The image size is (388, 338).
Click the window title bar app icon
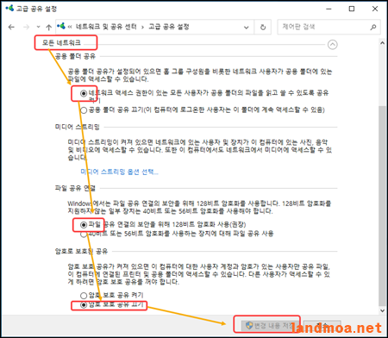pos(9,8)
